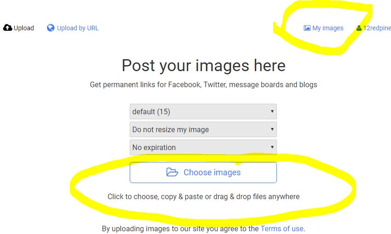
Task: Click the drag & drop files hint text
Action: pyautogui.click(x=203, y=196)
